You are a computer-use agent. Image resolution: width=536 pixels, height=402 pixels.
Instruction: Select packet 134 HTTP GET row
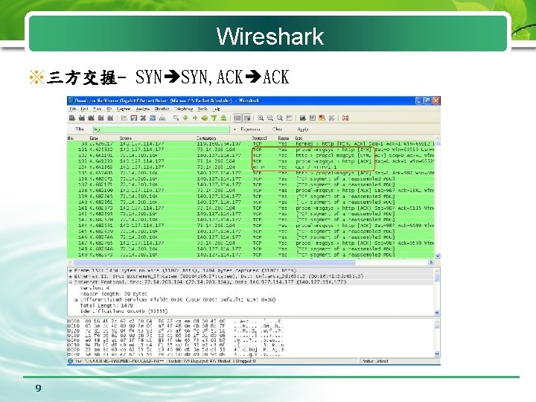251,167
